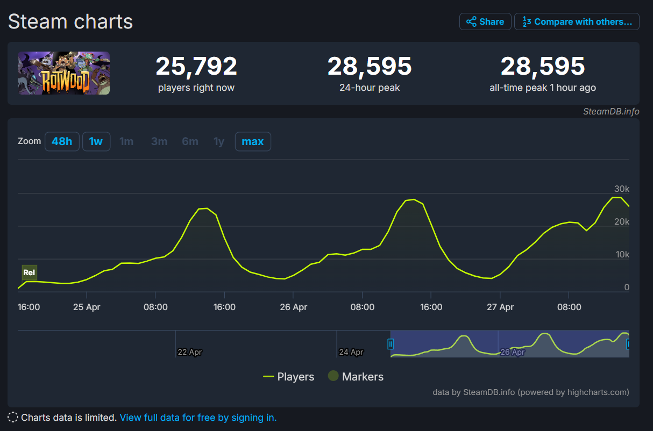Click the Rel release marker on chart

29,272
